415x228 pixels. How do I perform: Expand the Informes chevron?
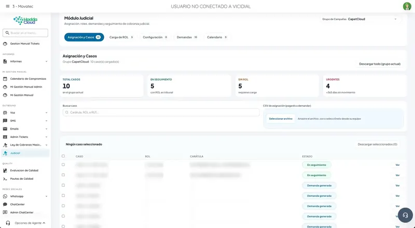[x=46, y=61]
